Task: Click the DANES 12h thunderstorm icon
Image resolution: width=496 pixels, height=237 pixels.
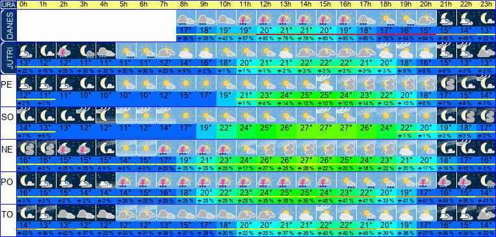Action: pyautogui.click(x=266, y=18)
